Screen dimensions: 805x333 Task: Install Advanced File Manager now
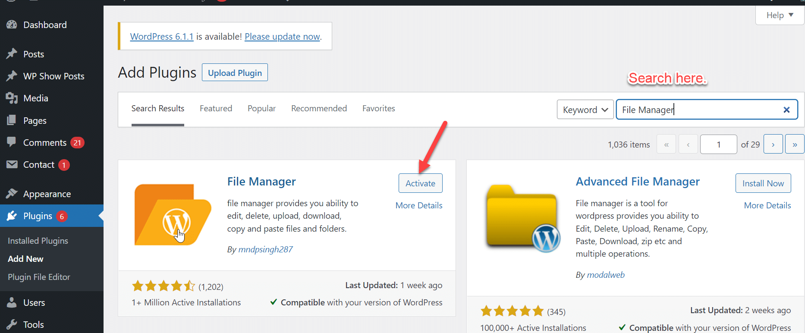(x=763, y=183)
